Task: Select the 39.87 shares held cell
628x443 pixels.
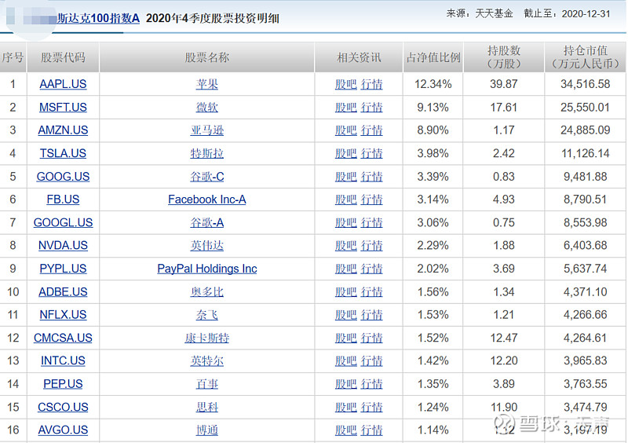Action: click(x=504, y=84)
